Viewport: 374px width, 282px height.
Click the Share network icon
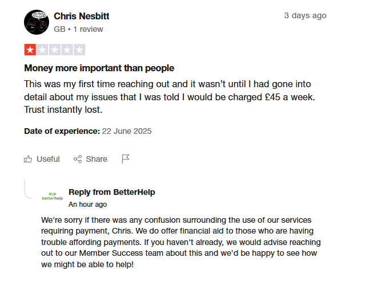point(78,159)
